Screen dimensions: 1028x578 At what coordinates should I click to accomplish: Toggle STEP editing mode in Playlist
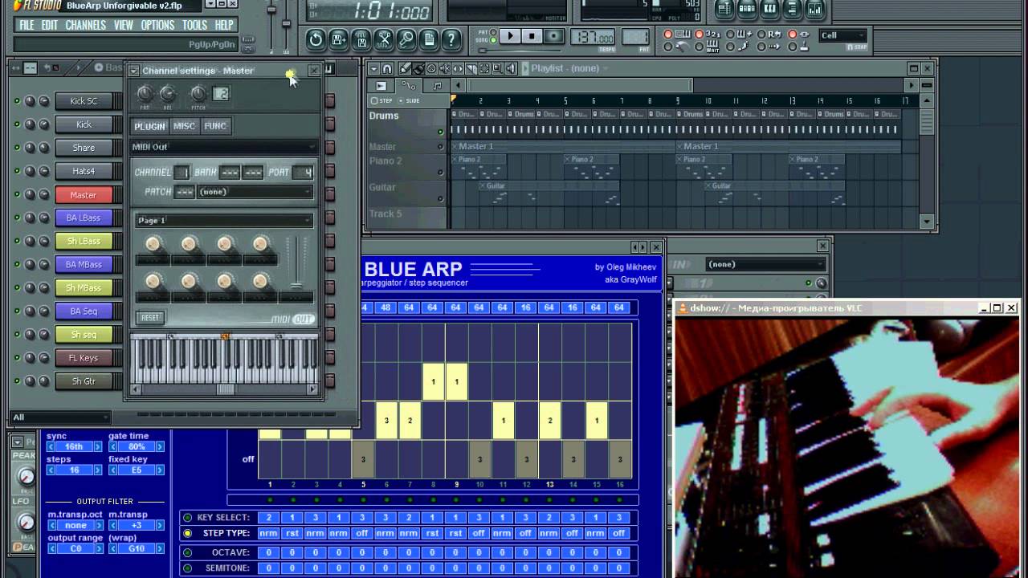pos(381,100)
